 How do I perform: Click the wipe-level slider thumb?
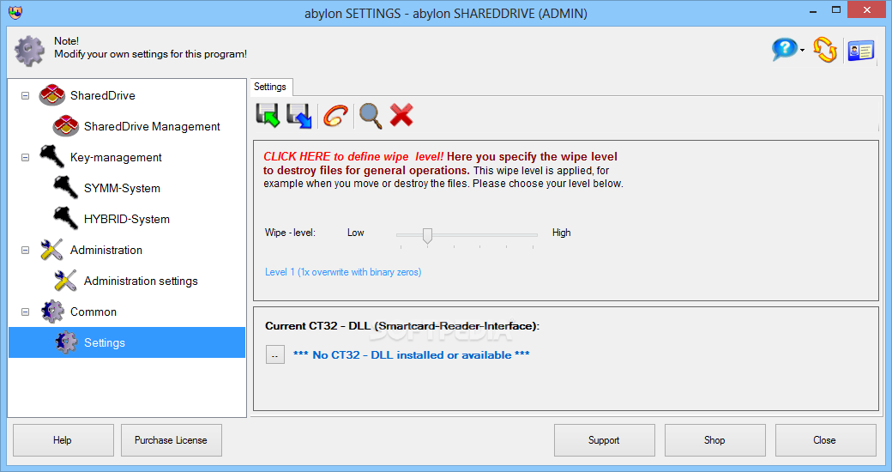click(x=427, y=235)
